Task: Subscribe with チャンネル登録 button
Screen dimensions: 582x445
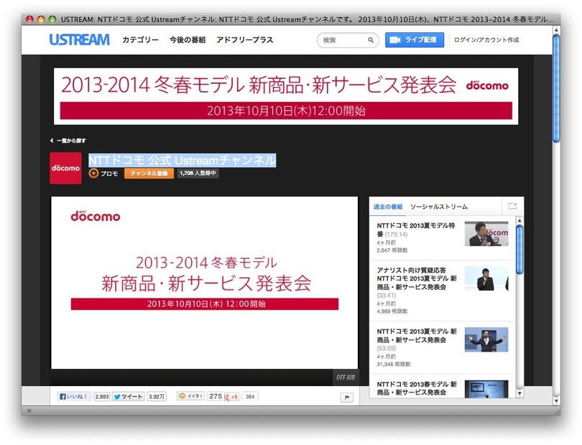Action: (149, 173)
